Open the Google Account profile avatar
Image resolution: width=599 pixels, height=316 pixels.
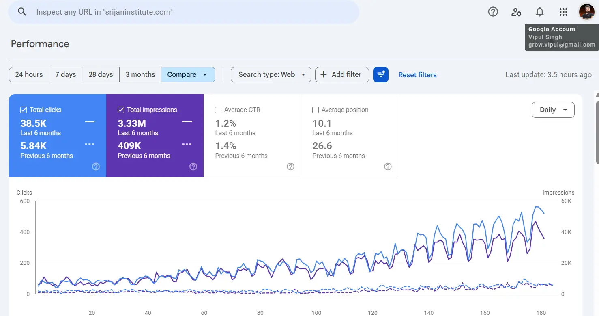tap(586, 12)
